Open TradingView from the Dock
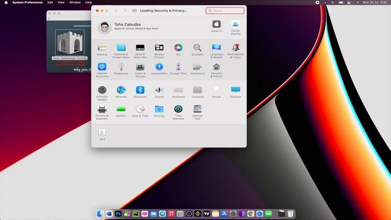Viewport: 391px width, 220px height. point(206,214)
